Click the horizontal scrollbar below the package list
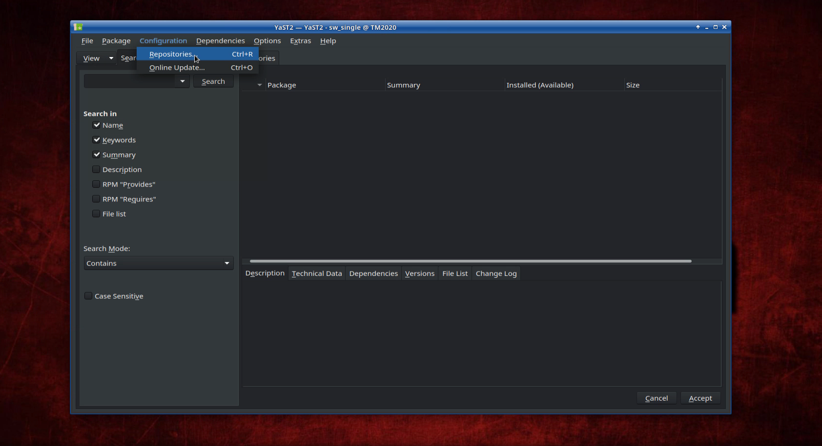The image size is (822, 446). (x=469, y=261)
